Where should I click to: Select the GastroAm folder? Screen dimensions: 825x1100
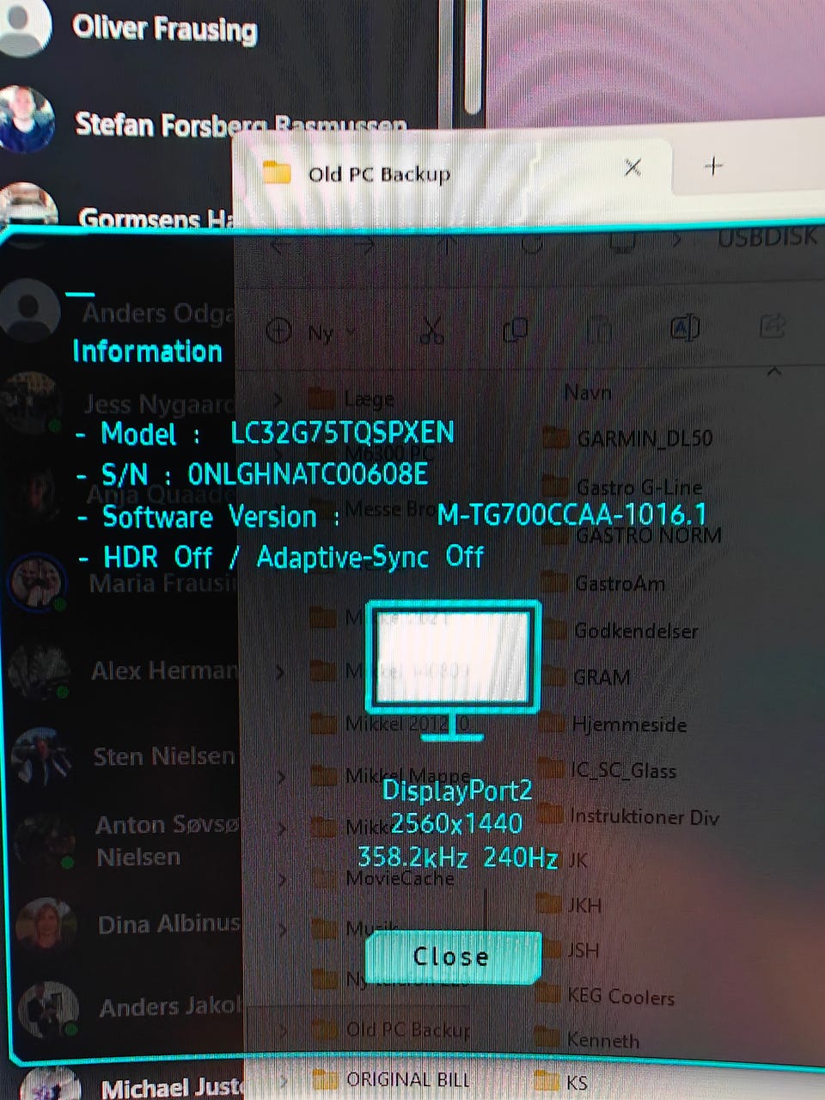pos(619,584)
